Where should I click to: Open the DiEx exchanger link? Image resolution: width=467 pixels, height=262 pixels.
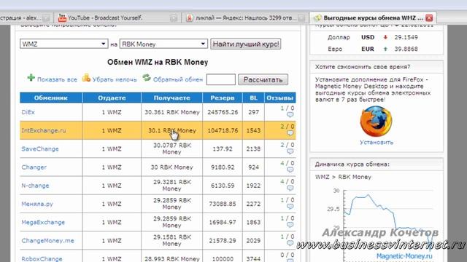pos(28,112)
